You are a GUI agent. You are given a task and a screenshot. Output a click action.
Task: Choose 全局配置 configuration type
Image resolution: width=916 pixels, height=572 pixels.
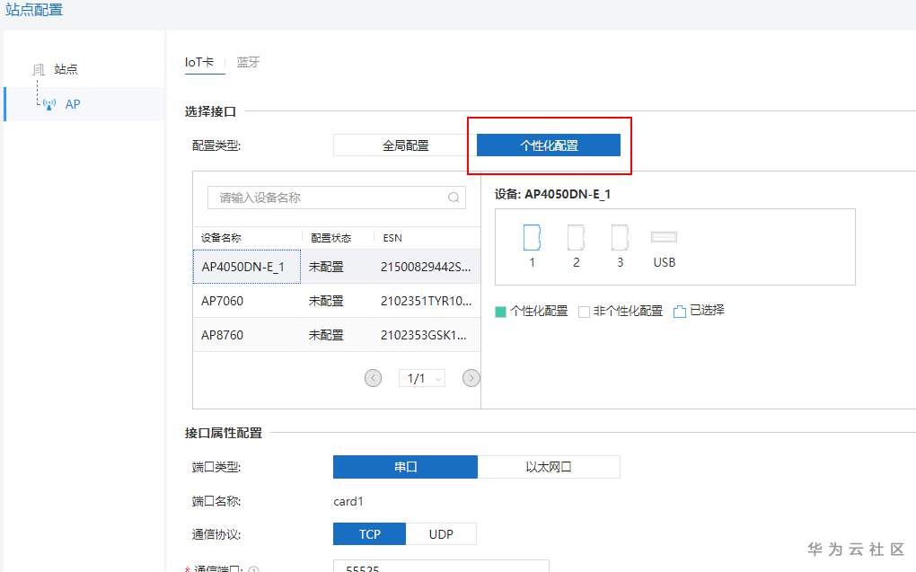coord(405,145)
